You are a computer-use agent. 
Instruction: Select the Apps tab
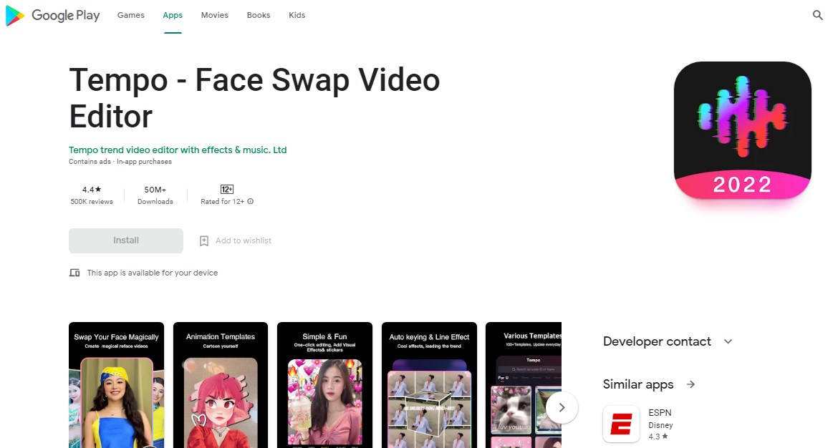pos(173,16)
